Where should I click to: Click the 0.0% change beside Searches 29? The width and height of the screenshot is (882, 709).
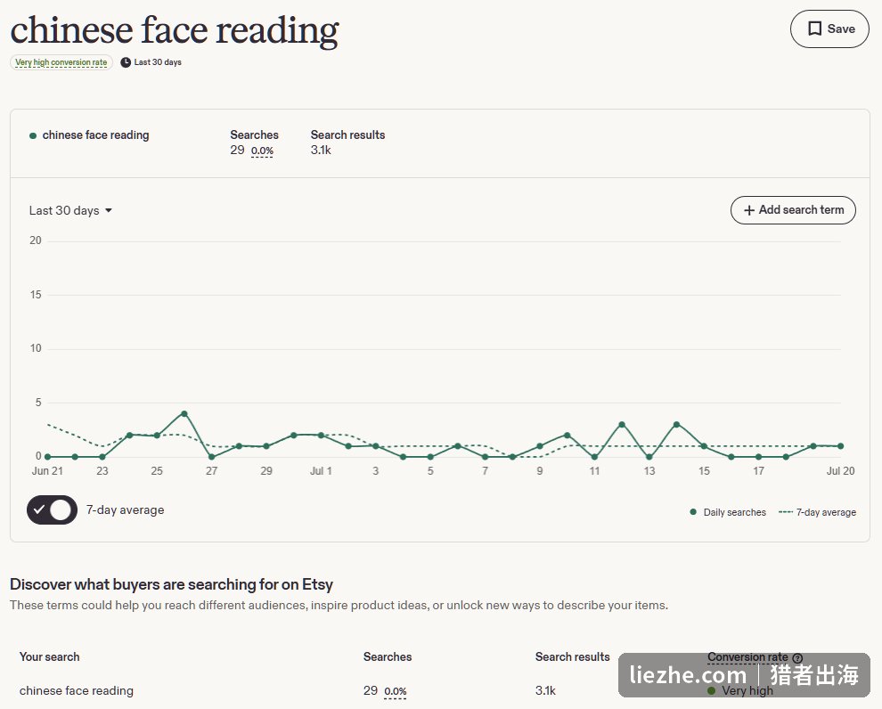262,151
